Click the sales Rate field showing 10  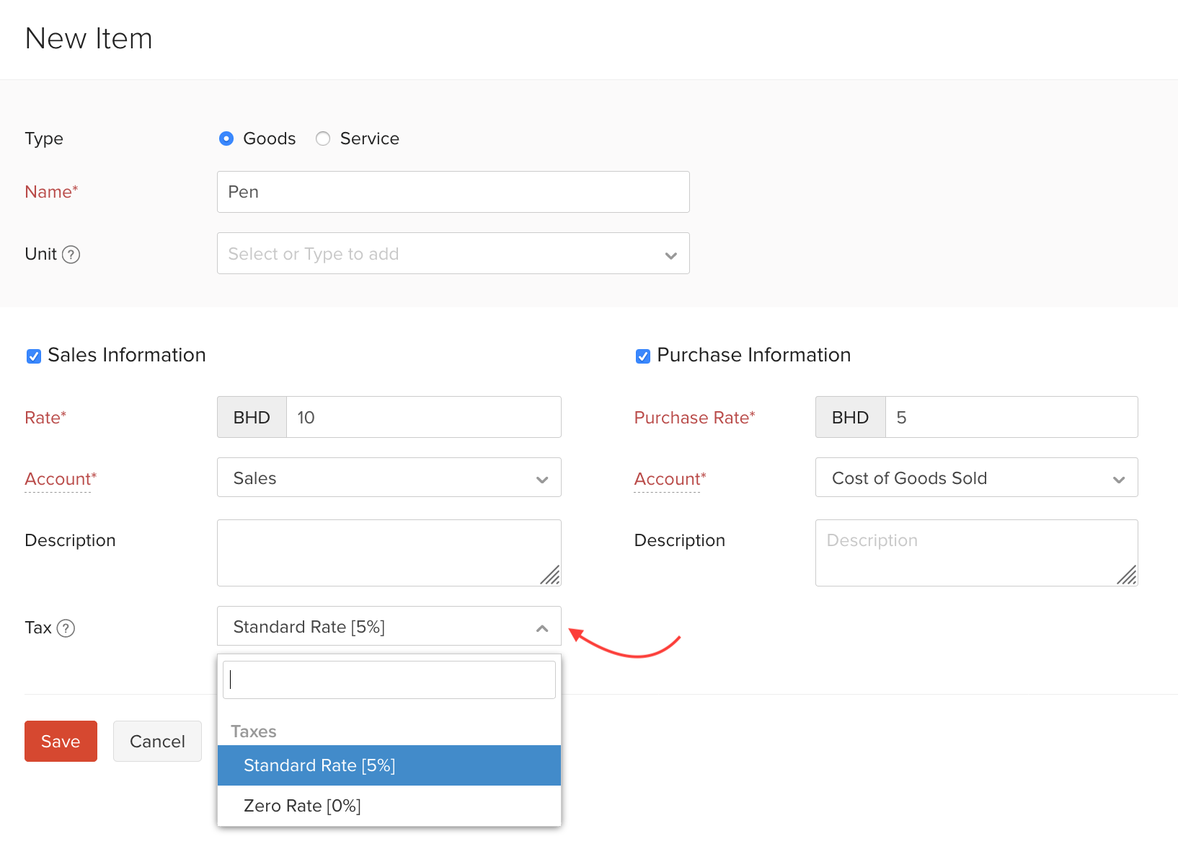pyautogui.click(x=423, y=417)
